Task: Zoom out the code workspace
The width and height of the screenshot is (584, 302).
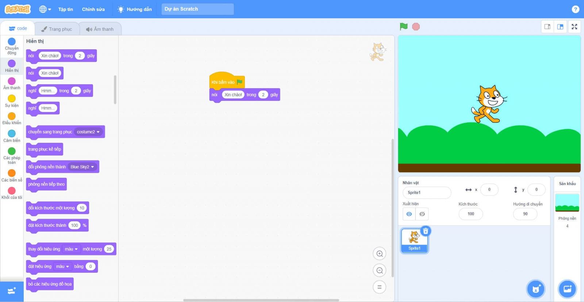Action: pos(380,270)
